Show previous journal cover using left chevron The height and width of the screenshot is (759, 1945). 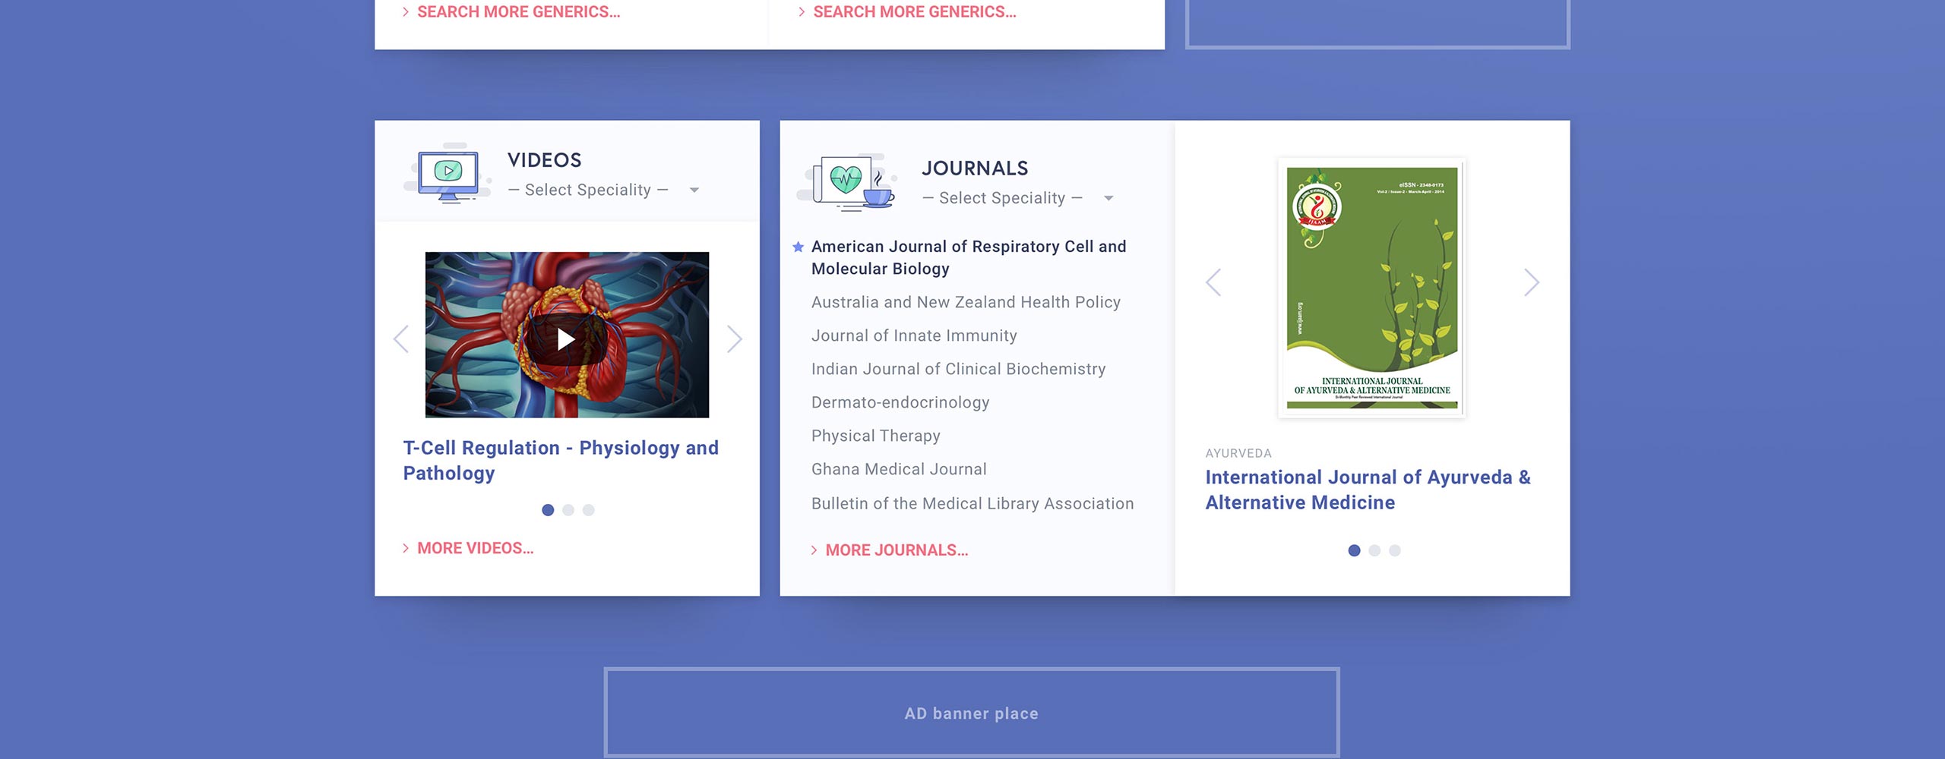(1213, 282)
